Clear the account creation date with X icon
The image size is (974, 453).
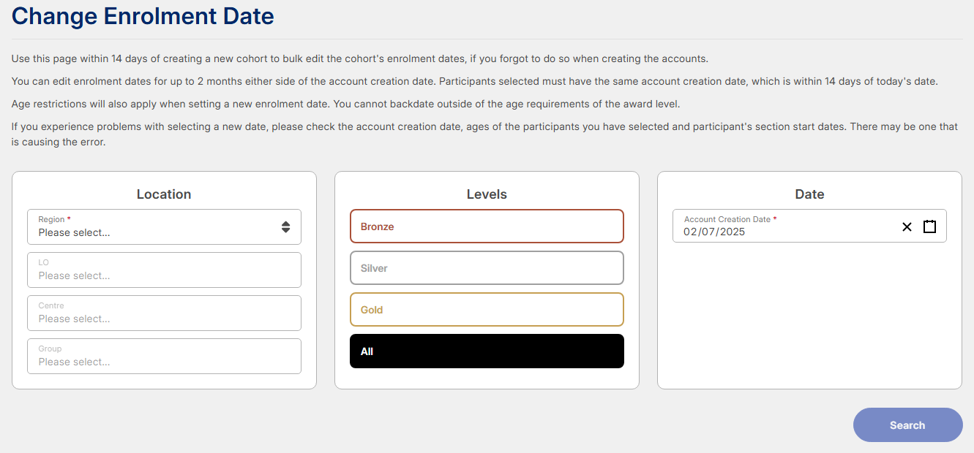pyautogui.click(x=907, y=226)
